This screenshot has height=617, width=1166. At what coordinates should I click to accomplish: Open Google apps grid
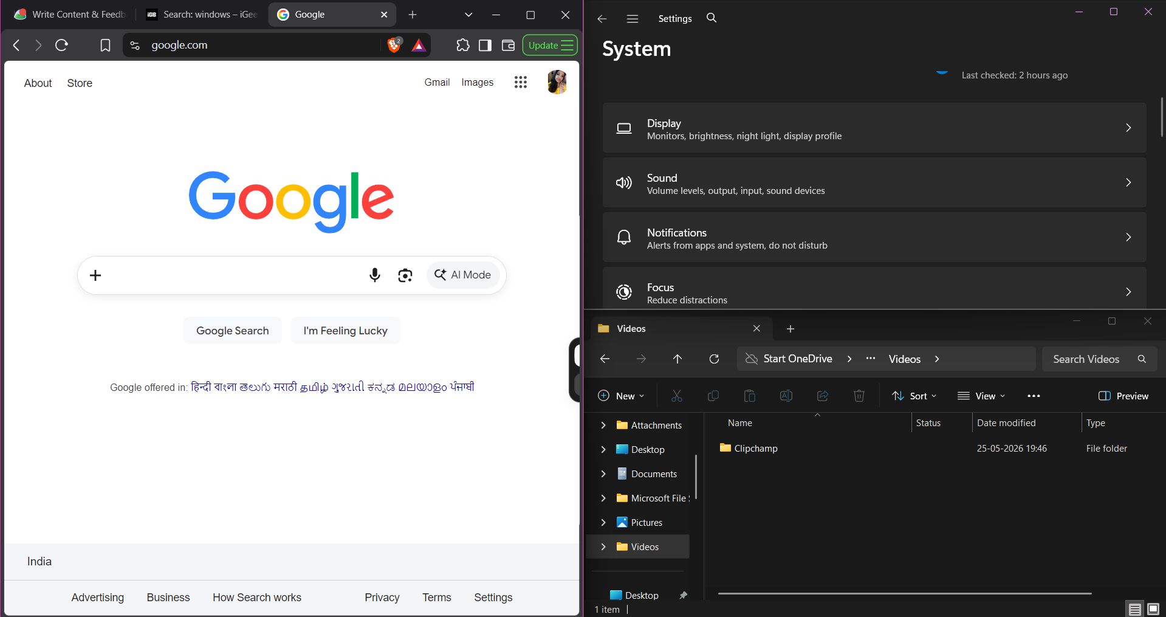pyautogui.click(x=521, y=82)
